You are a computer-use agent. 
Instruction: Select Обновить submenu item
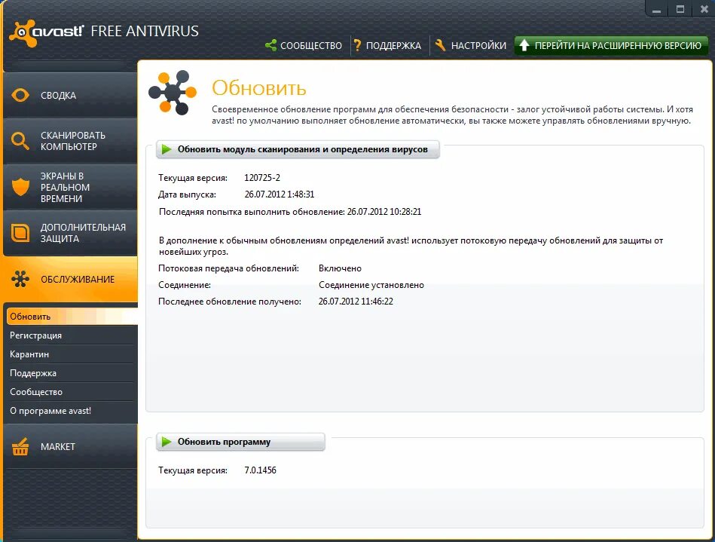tap(72, 316)
